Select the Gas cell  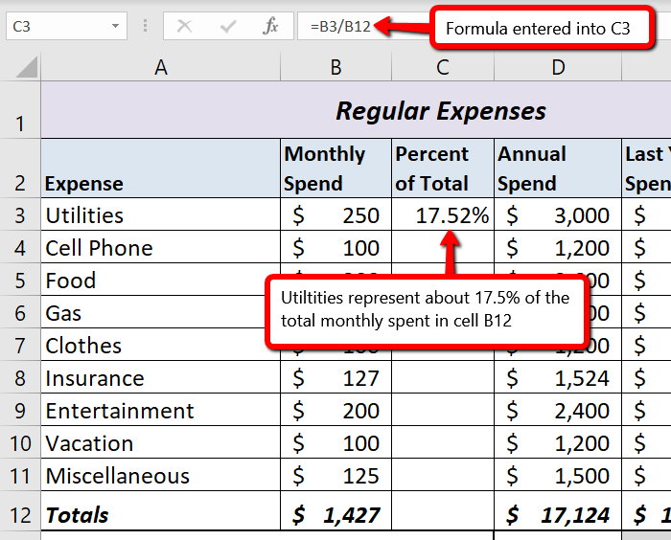pos(154,312)
